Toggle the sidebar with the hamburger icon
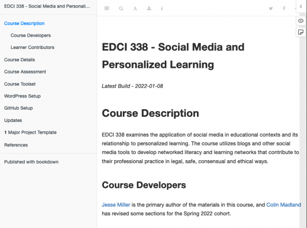307x228 pixels. click(107, 8)
